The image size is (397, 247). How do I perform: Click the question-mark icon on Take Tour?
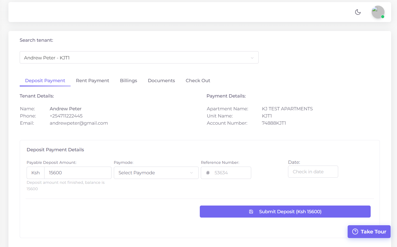(x=355, y=231)
